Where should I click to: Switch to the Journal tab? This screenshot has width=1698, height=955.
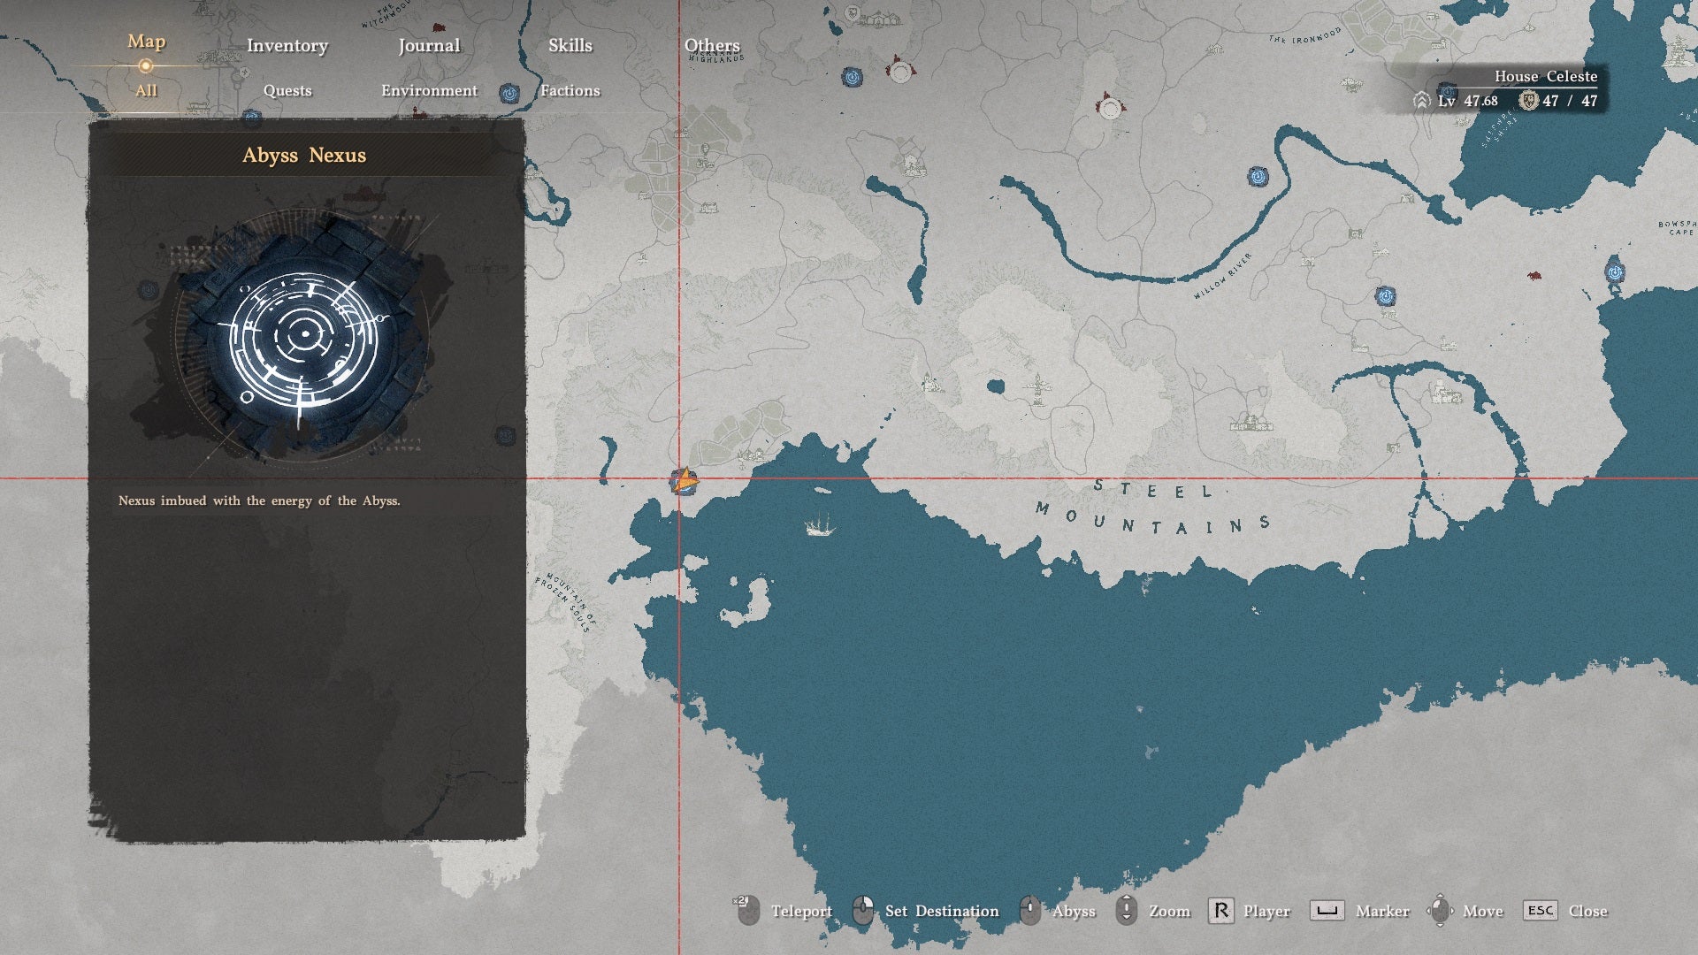(x=429, y=45)
